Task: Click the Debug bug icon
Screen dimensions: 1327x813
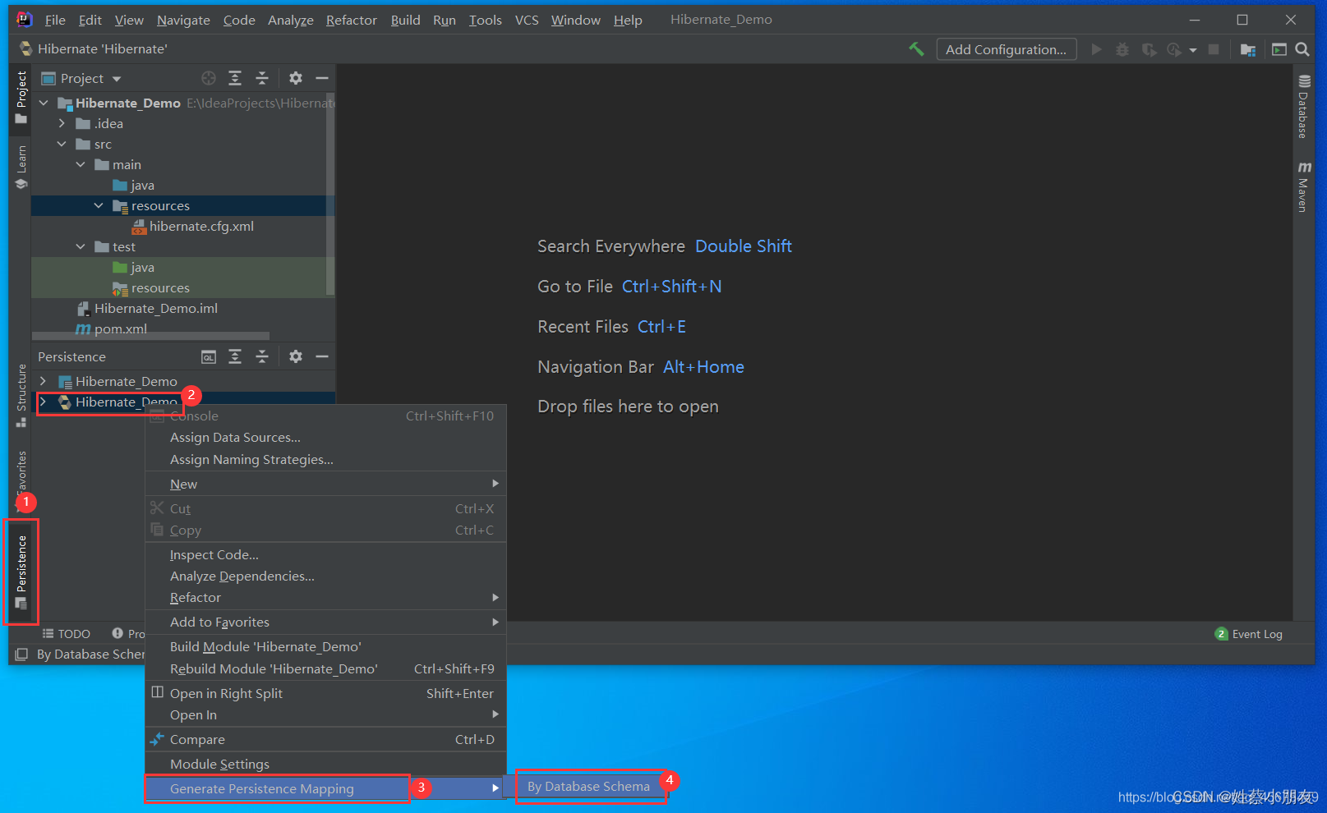Action: coord(1122,49)
